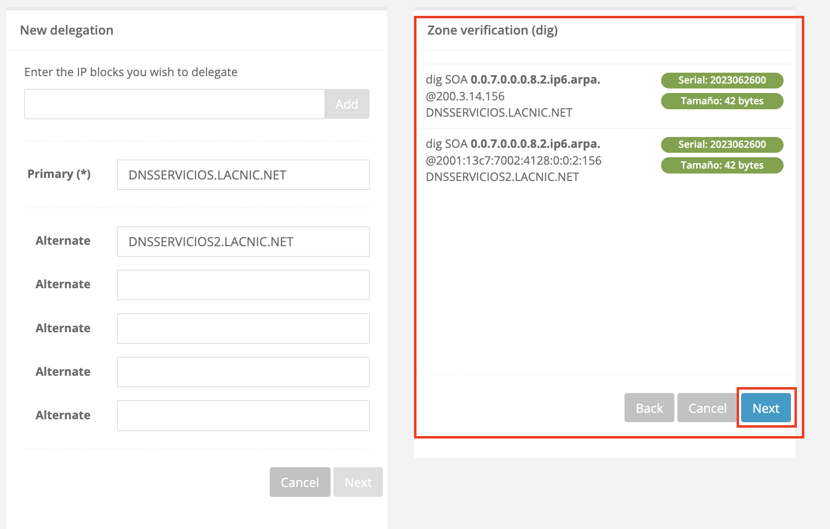Select the dig SOA entry for @2001:13c7:7002:4128:0:0:2:156
The width and height of the screenshot is (830, 529).
click(x=513, y=160)
